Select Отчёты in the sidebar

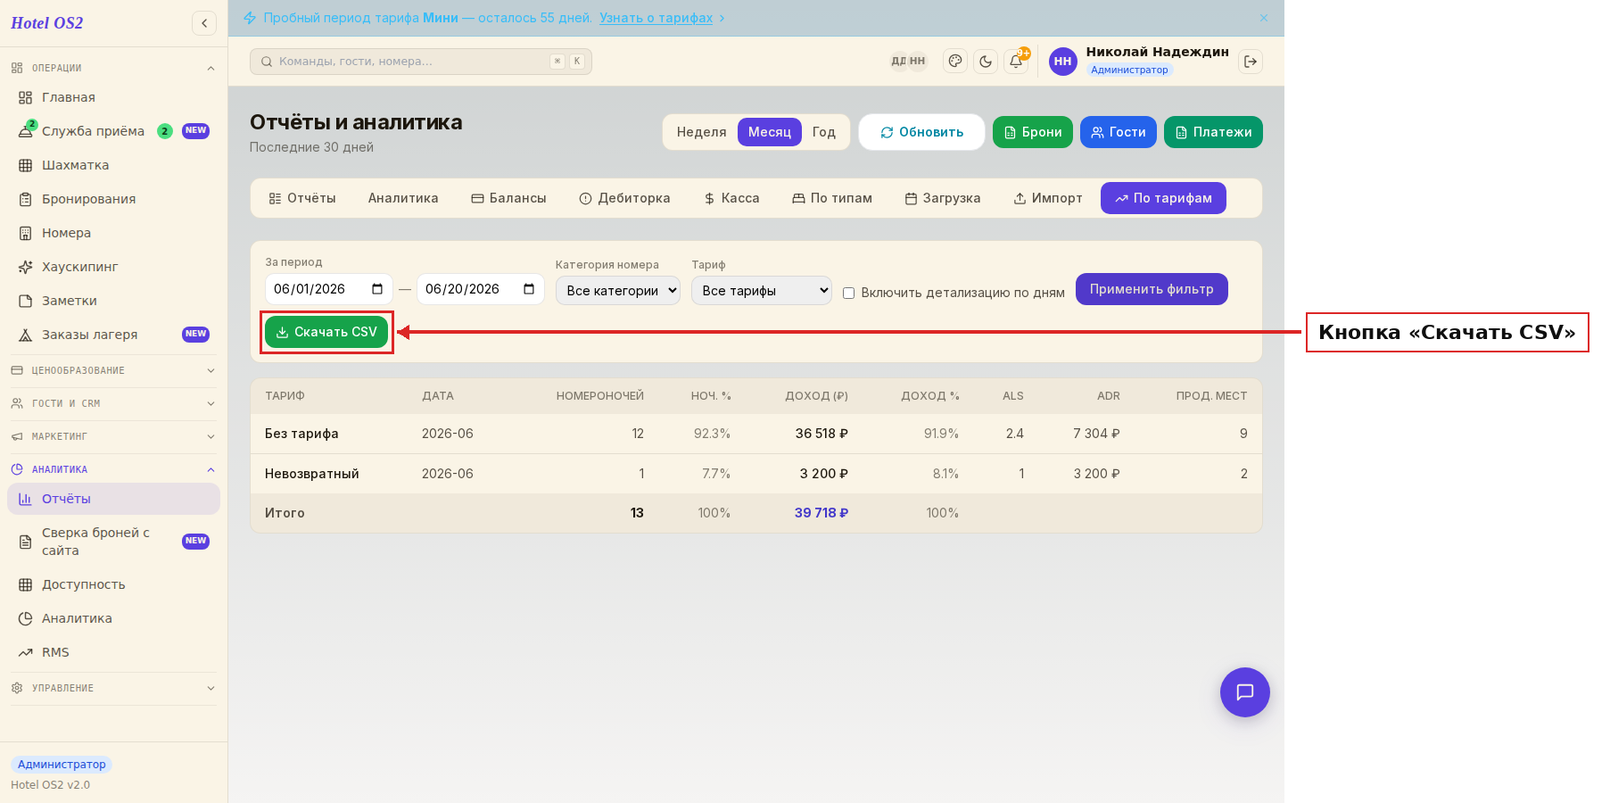click(x=113, y=499)
